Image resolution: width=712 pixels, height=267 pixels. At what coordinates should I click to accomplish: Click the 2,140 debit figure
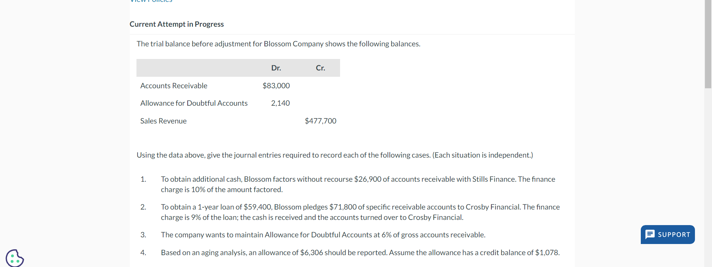pos(280,103)
